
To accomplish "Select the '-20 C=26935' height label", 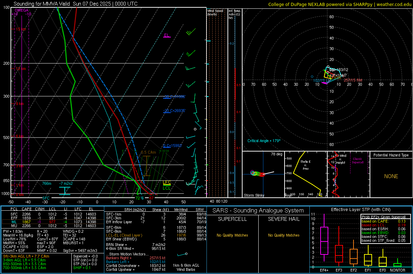I will [x=174, y=111].
